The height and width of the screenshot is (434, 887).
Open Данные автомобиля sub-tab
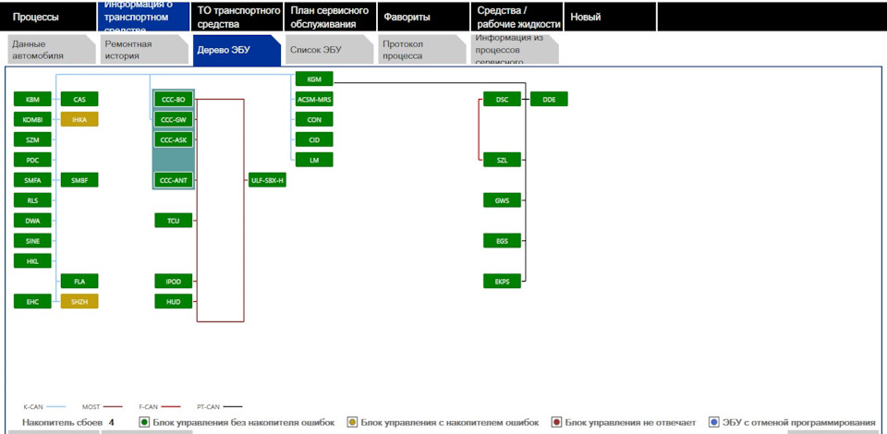(52, 50)
